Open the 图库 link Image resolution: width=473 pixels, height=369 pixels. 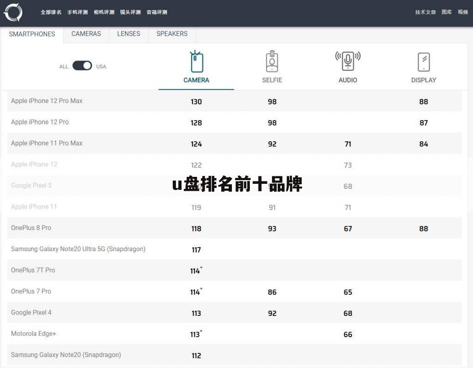(x=447, y=12)
